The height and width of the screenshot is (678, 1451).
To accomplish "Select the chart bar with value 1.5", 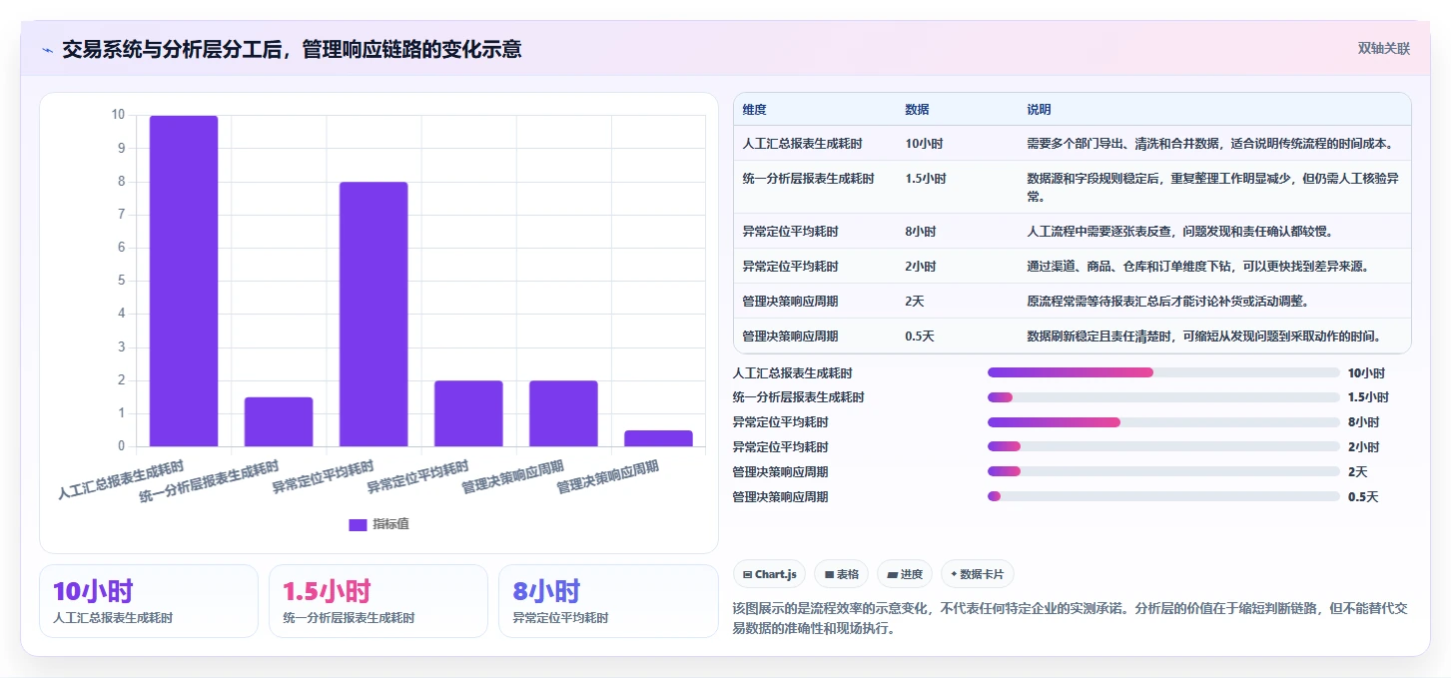I will 279,421.
